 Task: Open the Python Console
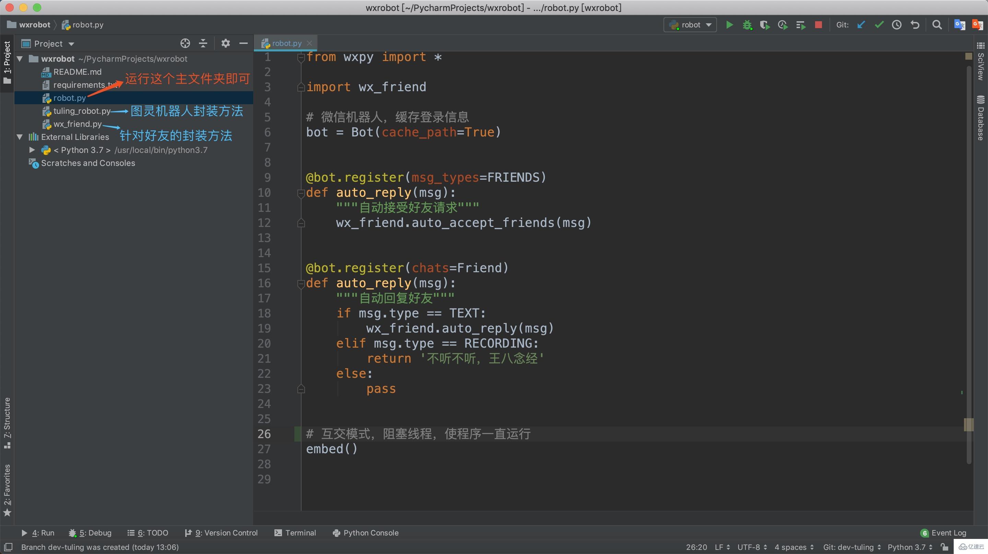point(365,533)
